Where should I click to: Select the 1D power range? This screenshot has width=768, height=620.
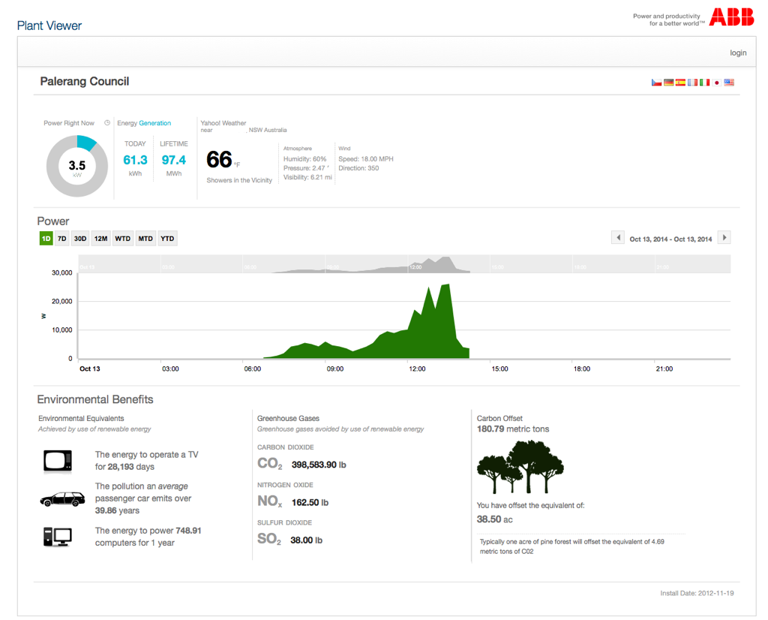[x=46, y=239]
